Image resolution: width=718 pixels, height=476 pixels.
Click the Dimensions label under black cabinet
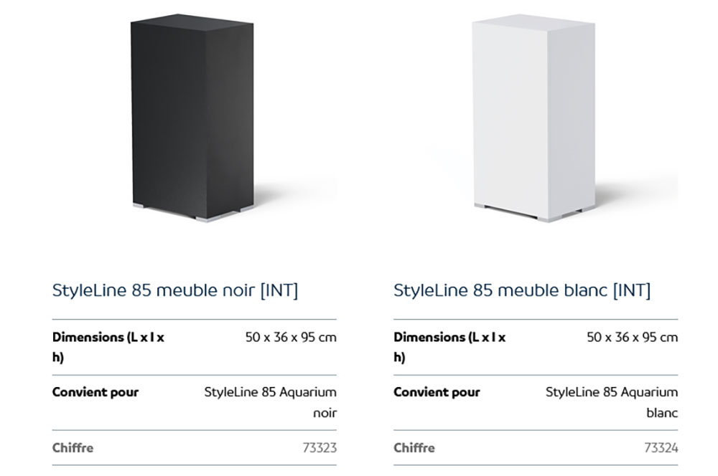108,347
